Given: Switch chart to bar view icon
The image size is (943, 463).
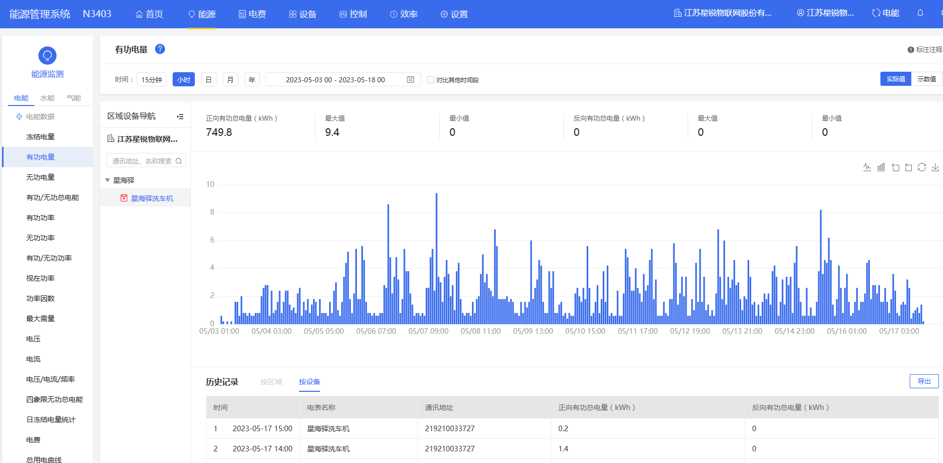Looking at the screenshot, I should coord(881,167).
